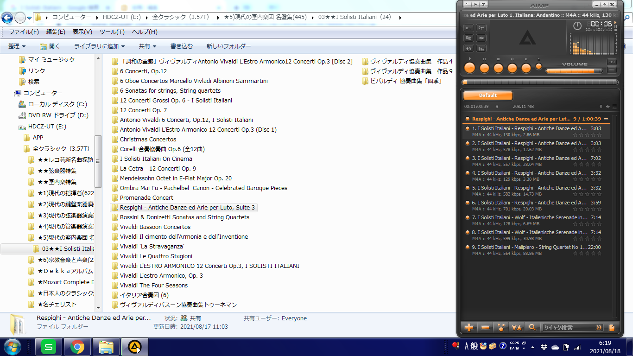The width and height of the screenshot is (633, 356).
Task: Select ローカル ディスク (C:) in the navigation tree
Action: (52, 104)
